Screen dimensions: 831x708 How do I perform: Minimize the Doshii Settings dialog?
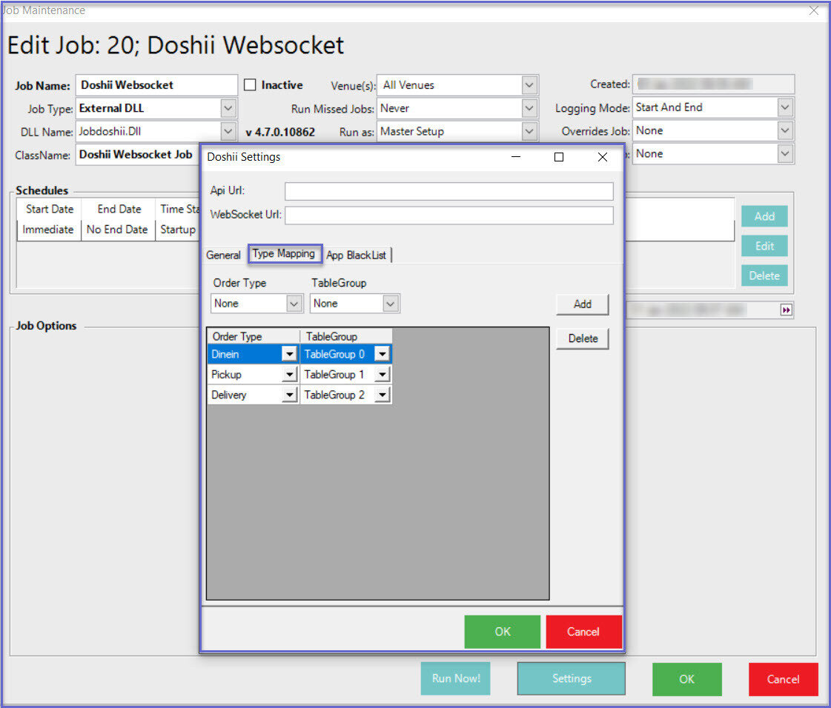516,157
